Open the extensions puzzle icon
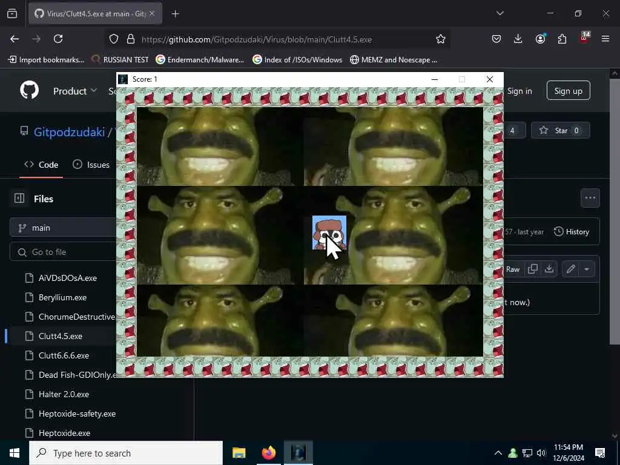 pos(562,39)
